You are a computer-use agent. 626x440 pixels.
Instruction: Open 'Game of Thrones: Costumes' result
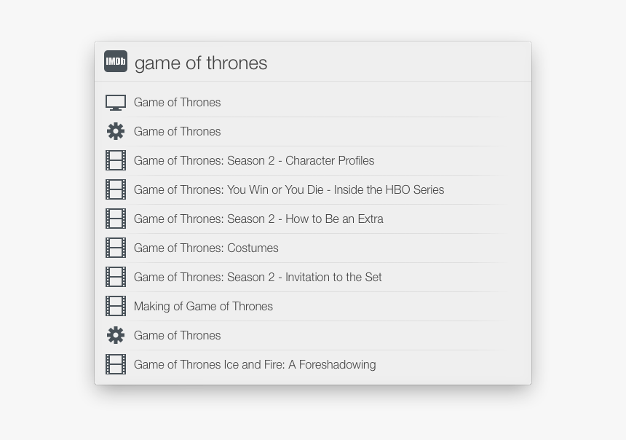[x=206, y=248]
